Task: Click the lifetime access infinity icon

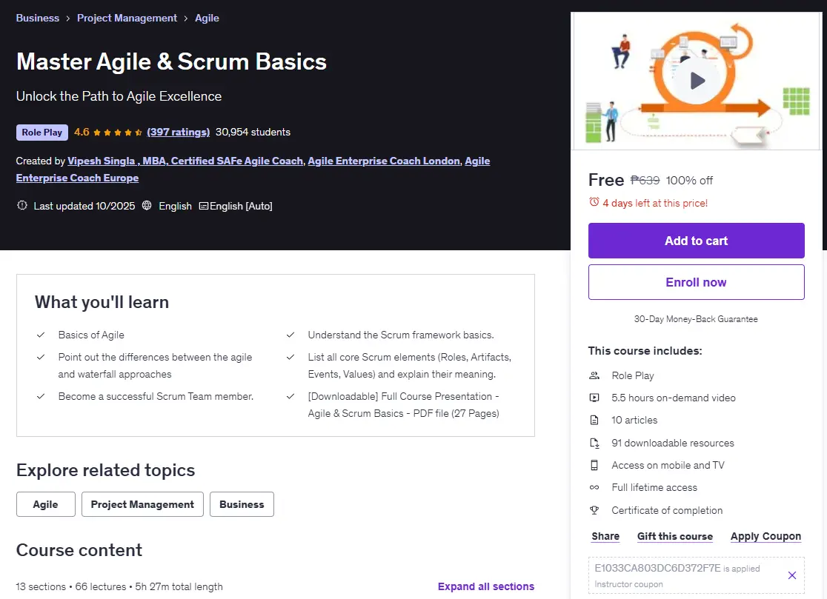Action: coord(594,487)
